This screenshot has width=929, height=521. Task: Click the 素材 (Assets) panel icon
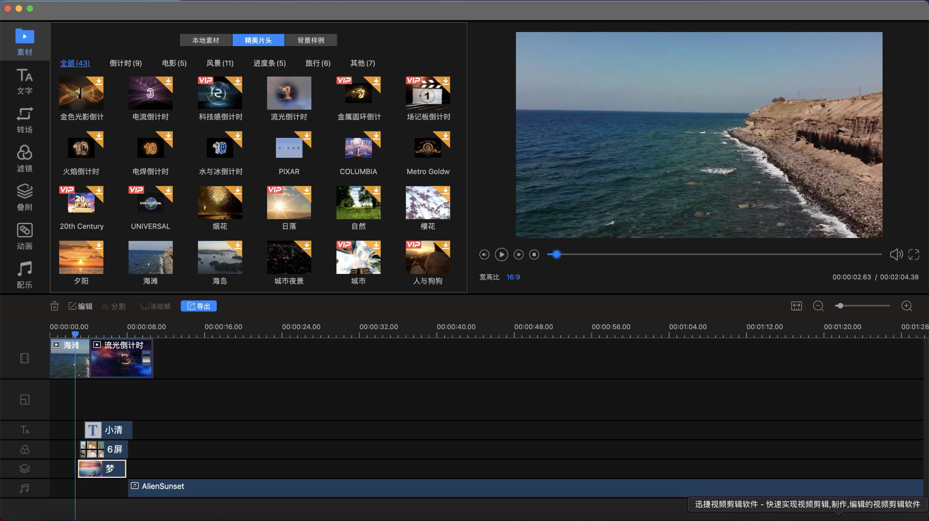click(24, 42)
